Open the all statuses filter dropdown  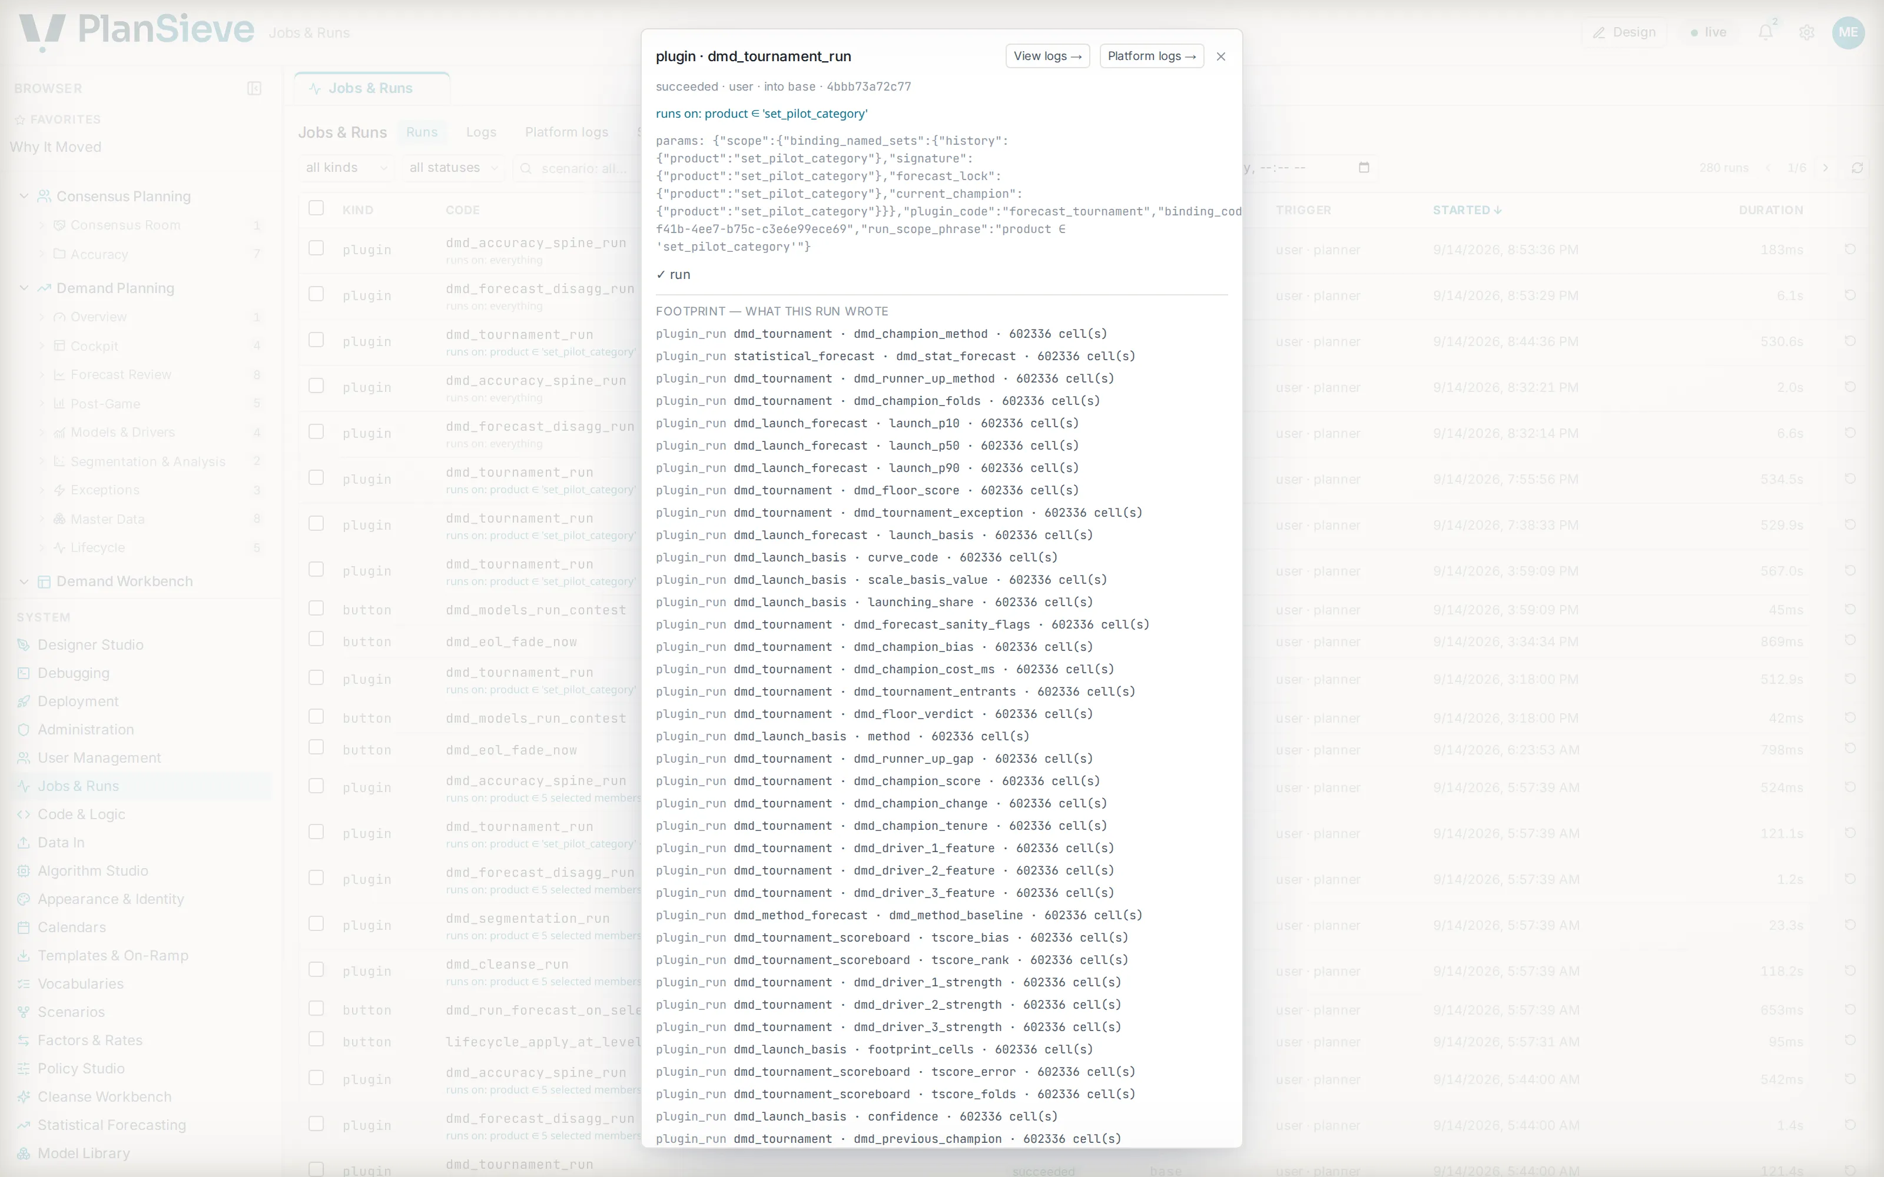pos(453,167)
